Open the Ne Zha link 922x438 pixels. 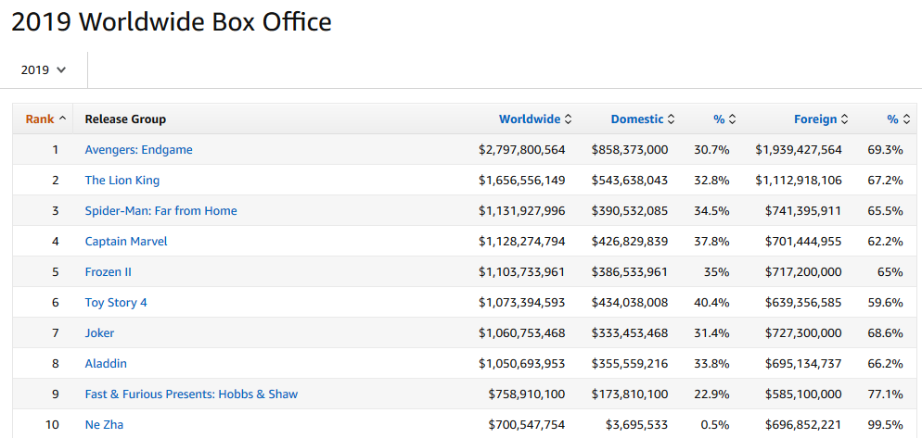tap(104, 424)
